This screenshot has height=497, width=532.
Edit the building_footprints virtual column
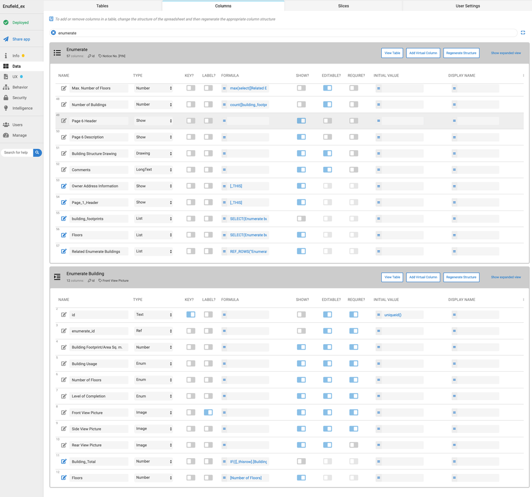click(x=63, y=218)
